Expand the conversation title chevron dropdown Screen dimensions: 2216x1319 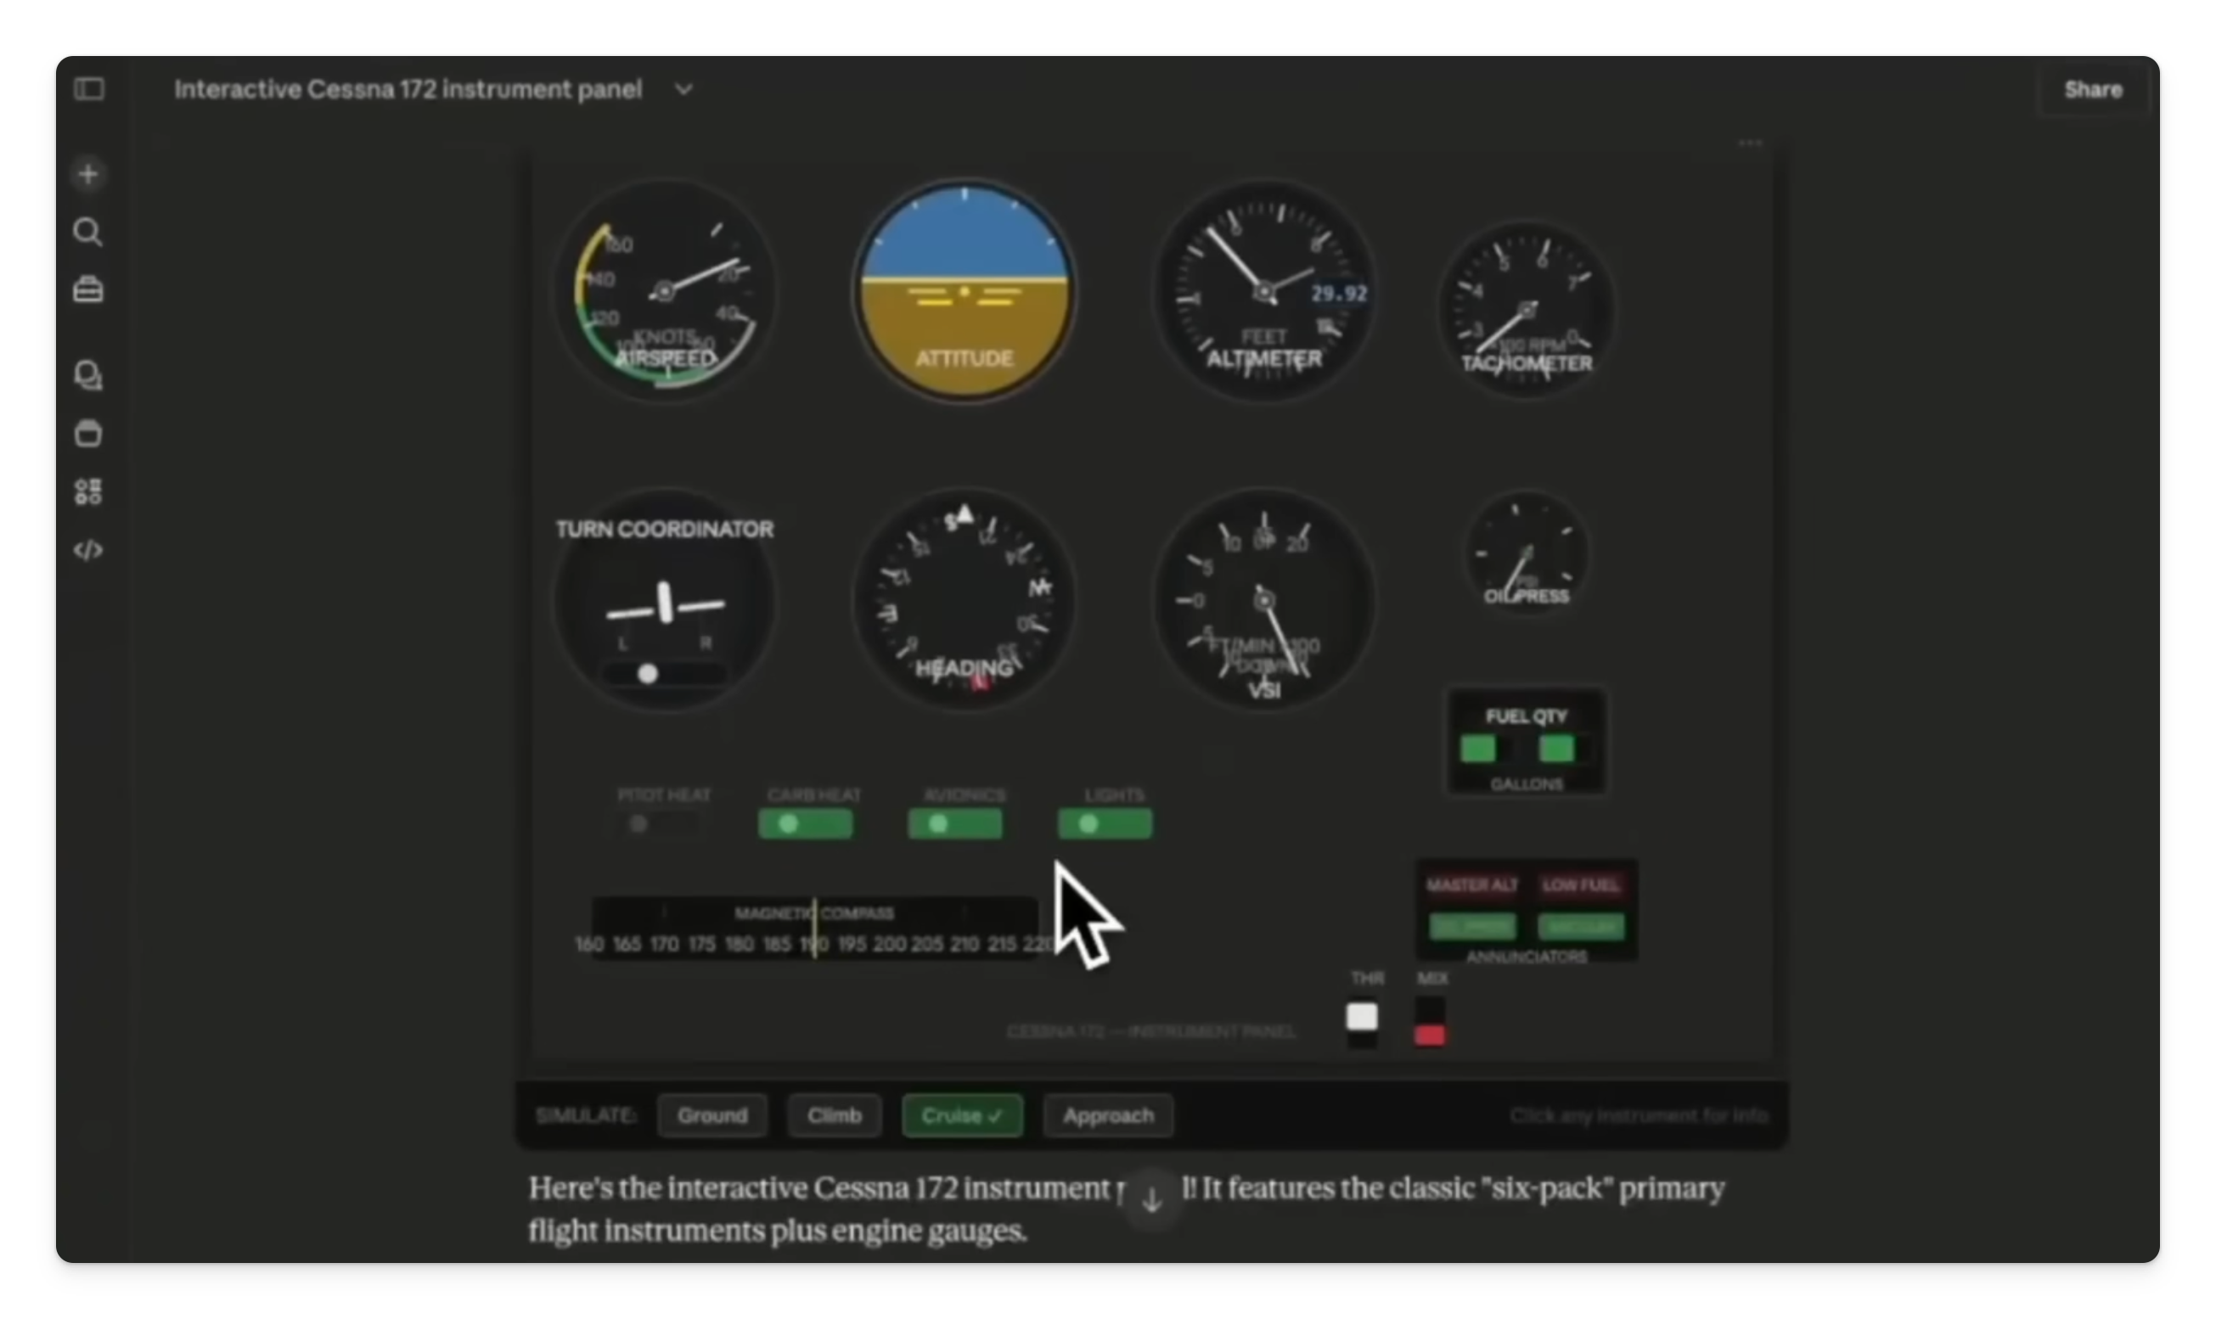[683, 90]
